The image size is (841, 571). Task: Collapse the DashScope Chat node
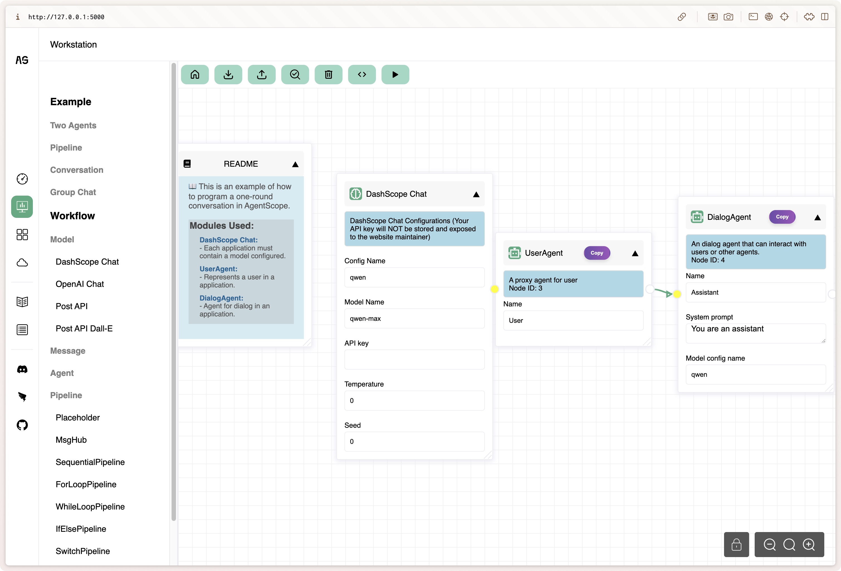point(476,195)
